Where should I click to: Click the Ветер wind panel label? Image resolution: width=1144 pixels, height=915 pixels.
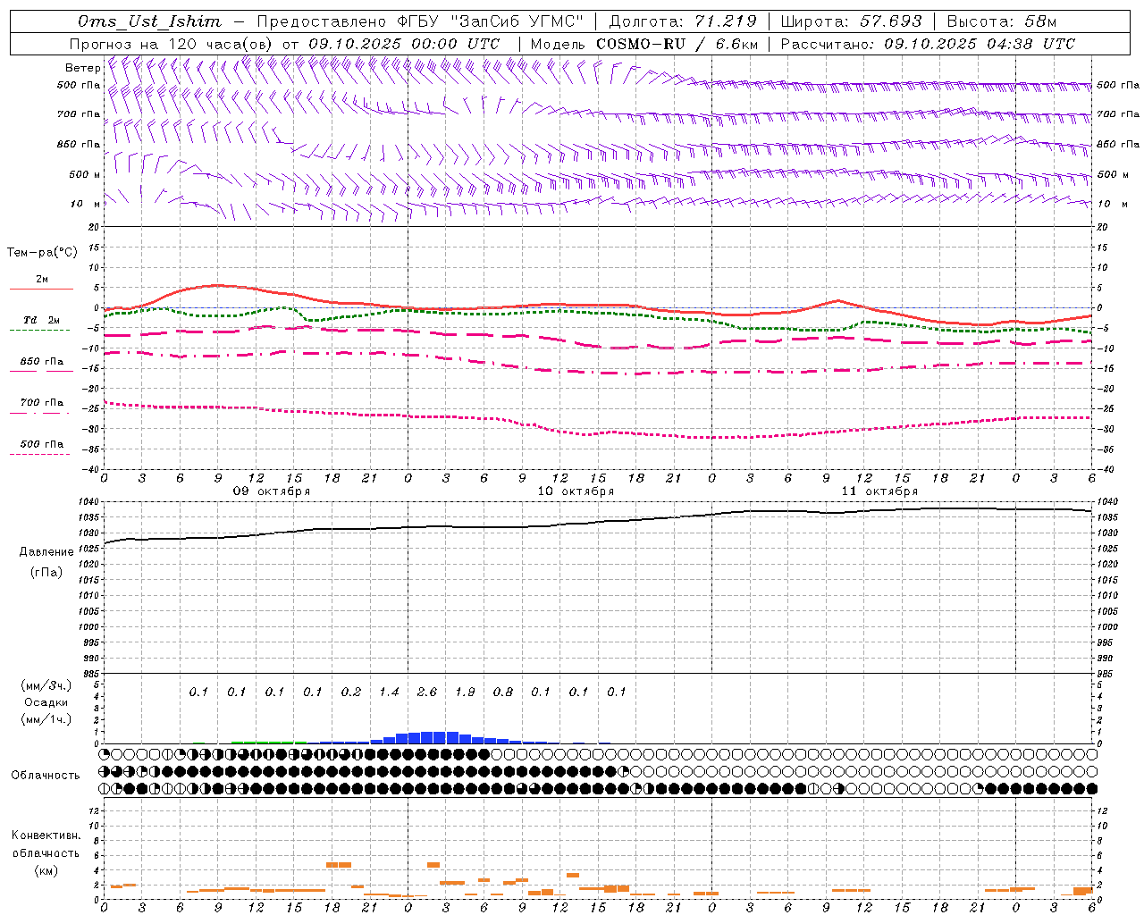click(82, 68)
